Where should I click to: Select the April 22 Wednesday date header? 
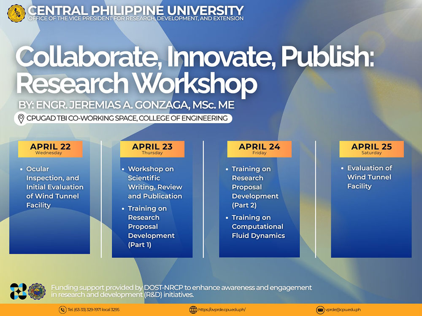pos(50,149)
